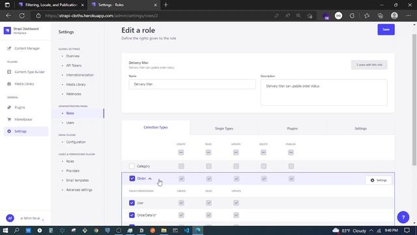417x235 pixels.
Task: Switch to the Settings permissions tab
Action: (360, 129)
